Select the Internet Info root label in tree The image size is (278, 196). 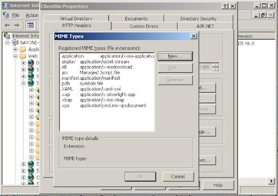point(26,36)
